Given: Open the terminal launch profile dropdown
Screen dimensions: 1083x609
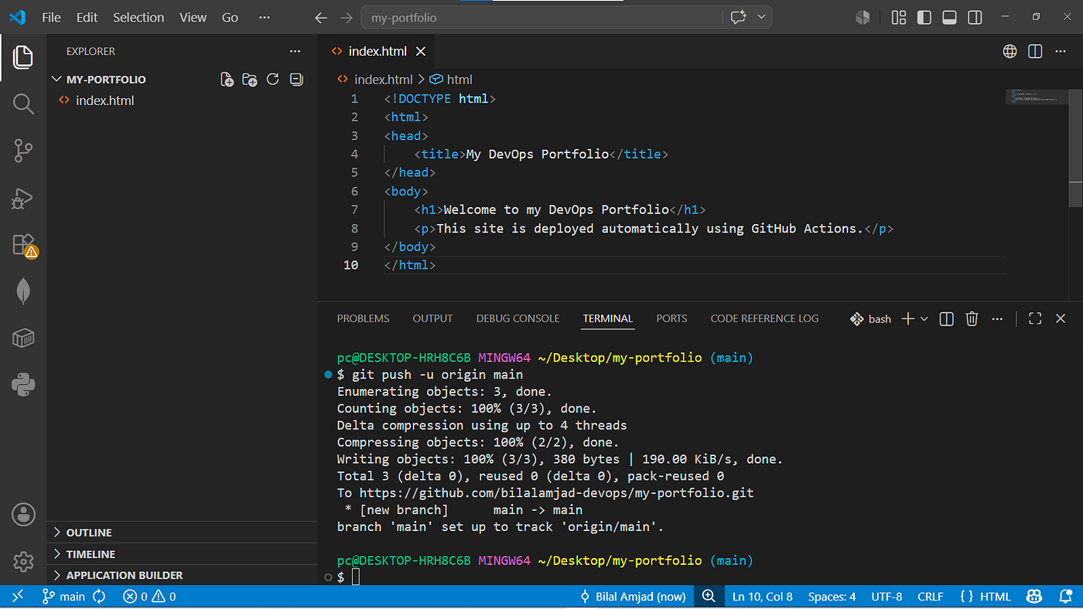Looking at the screenshot, I should click(x=924, y=318).
